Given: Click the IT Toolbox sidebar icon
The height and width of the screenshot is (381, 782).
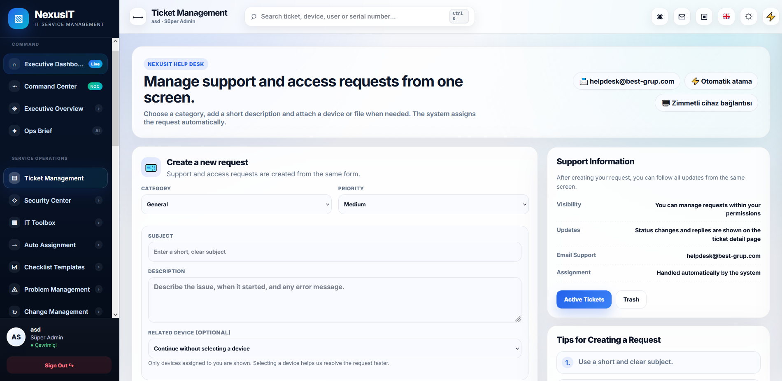Looking at the screenshot, I should pos(15,223).
